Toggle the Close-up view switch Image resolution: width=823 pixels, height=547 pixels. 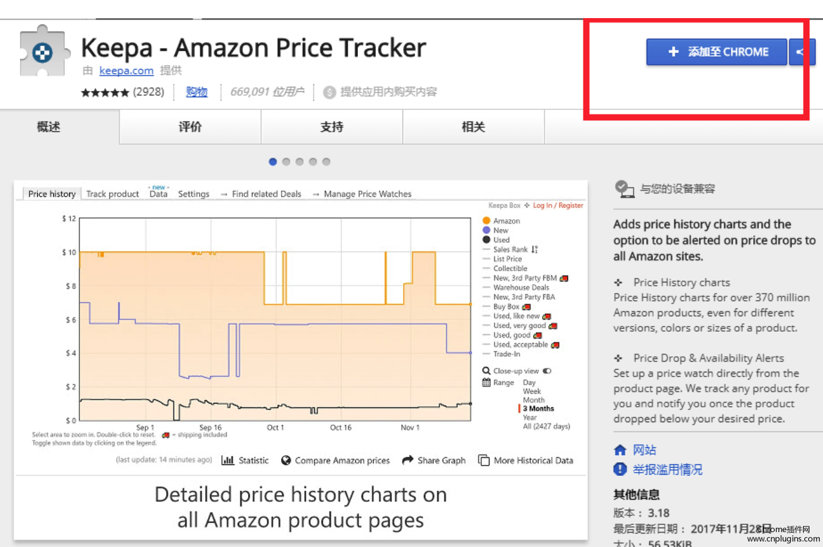point(547,371)
